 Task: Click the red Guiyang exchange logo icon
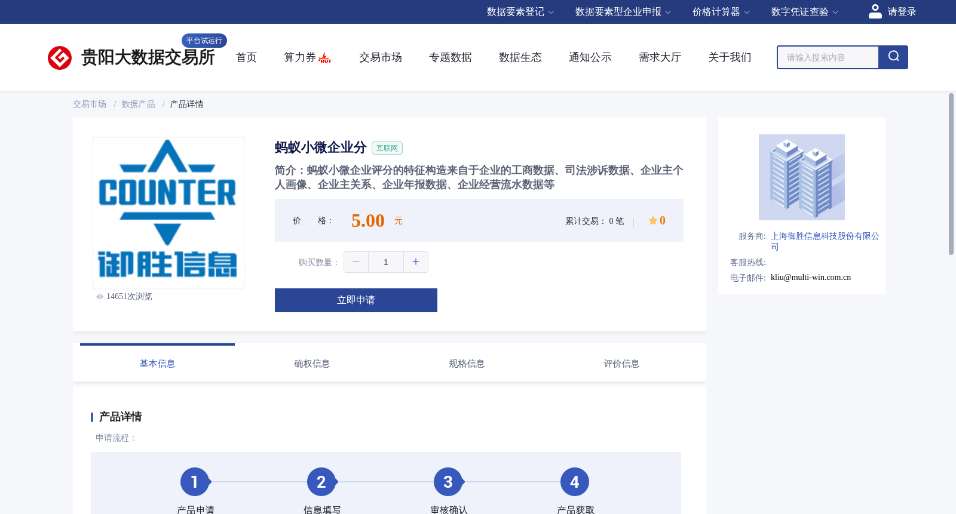click(60, 58)
